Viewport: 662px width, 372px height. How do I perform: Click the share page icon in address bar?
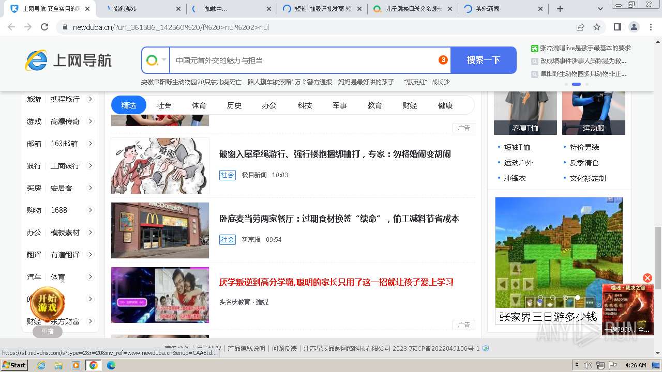[x=580, y=27]
